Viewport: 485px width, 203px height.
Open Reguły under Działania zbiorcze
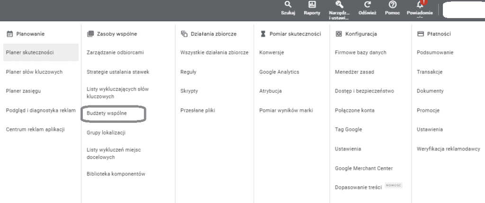pyautogui.click(x=189, y=72)
